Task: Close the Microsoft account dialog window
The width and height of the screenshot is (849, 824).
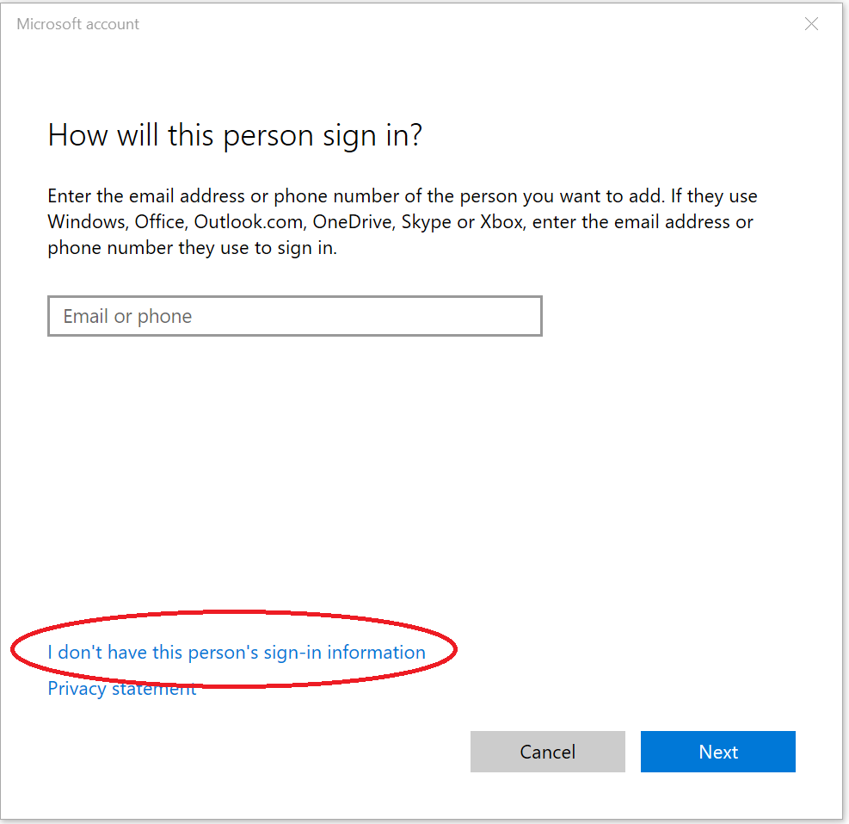Action: point(811,24)
